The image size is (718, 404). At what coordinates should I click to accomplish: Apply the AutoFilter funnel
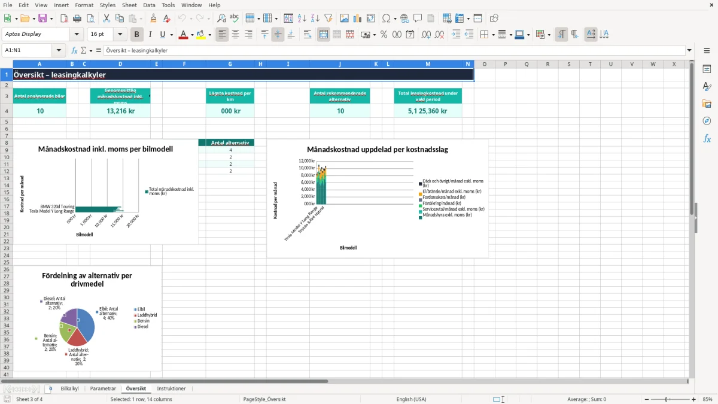(x=328, y=19)
